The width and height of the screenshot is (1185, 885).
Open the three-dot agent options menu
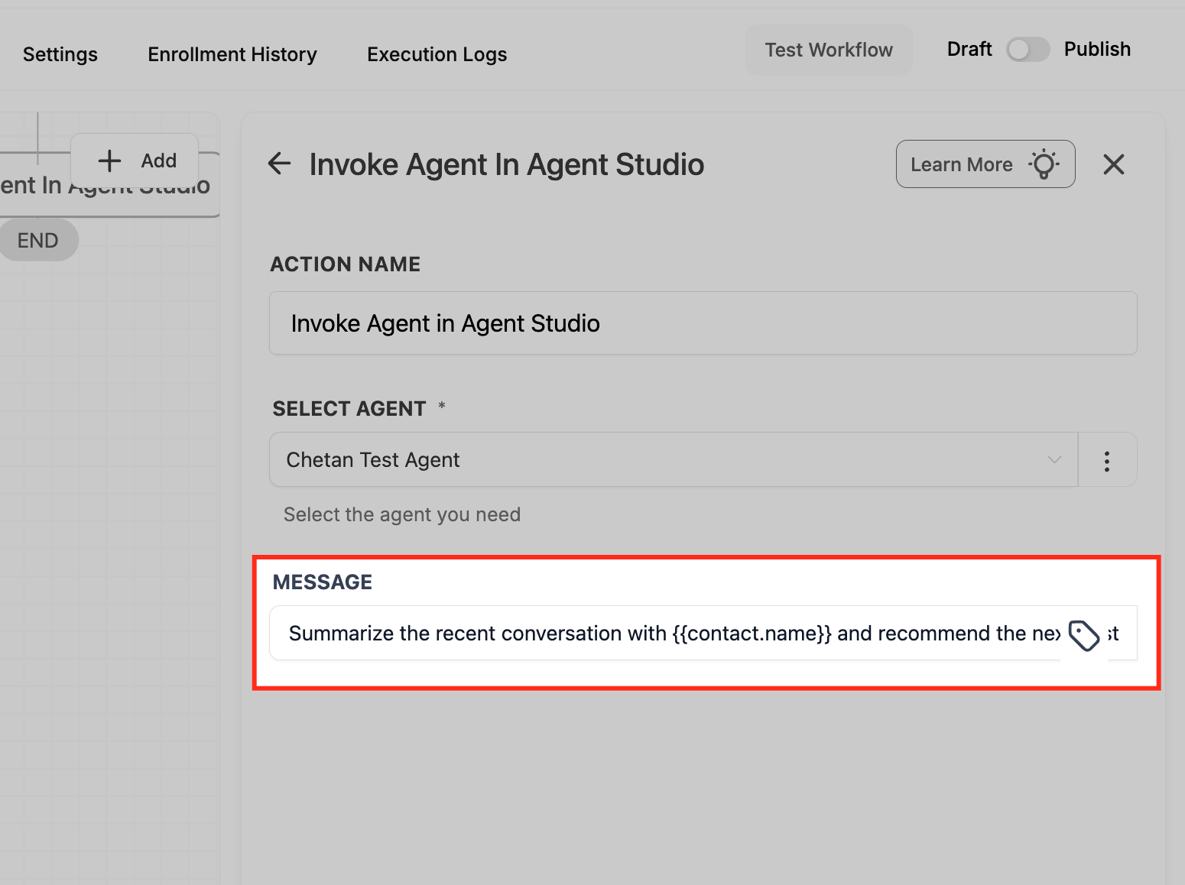1107,461
